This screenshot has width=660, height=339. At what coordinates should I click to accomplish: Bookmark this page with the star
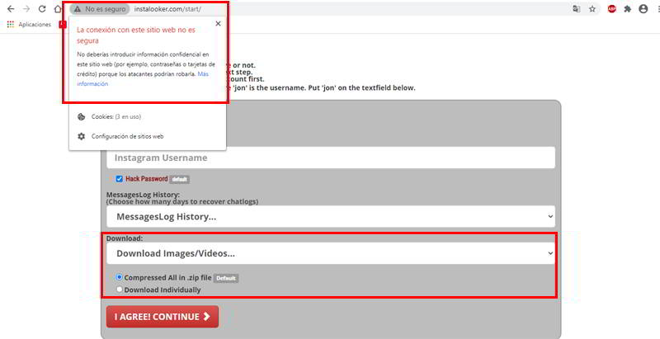pyautogui.click(x=592, y=9)
